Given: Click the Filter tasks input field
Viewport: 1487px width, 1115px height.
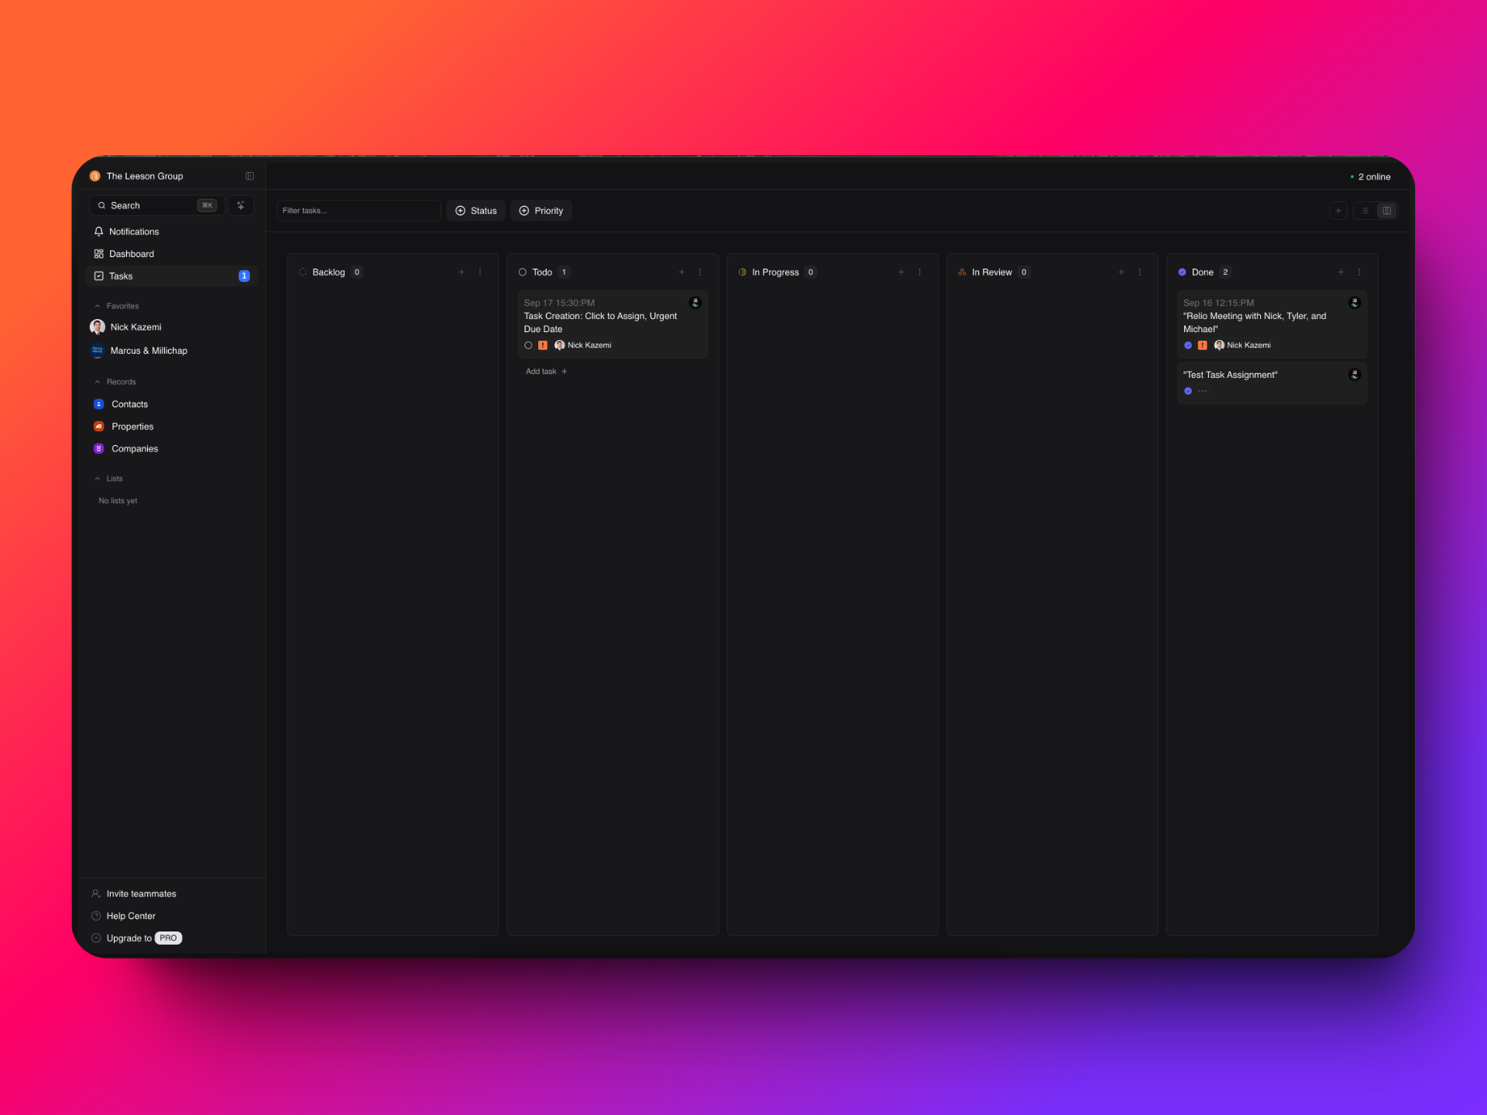Looking at the screenshot, I should point(358,211).
